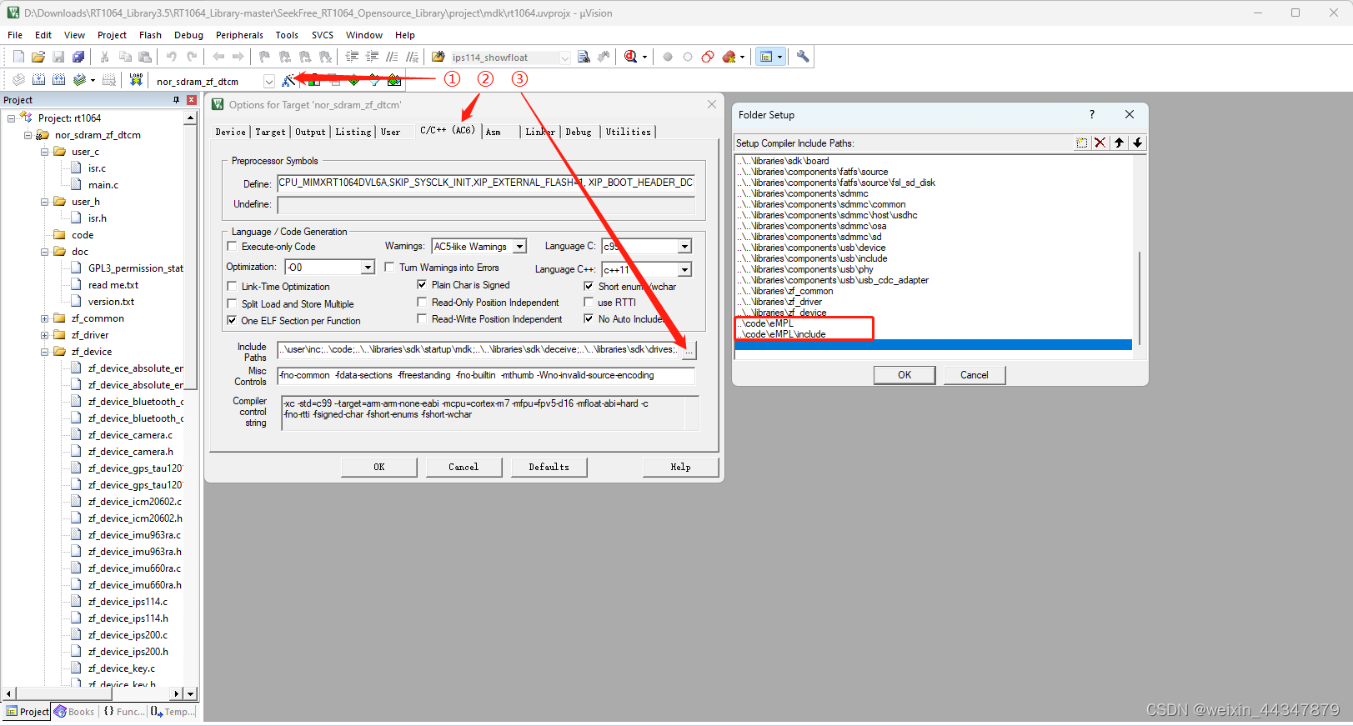Screen dimensions: 1353x726
Task: Click the red X Delete path icon
Action: click(x=1100, y=143)
